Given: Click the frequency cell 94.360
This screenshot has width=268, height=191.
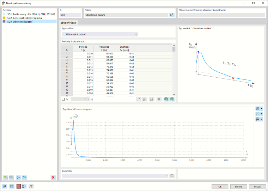Looking at the screenshot, I should [x=104, y=57].
